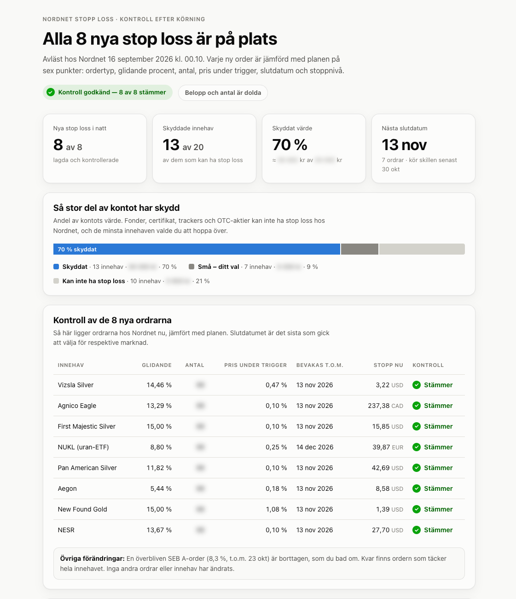This screenshot has height=599, width=516.
Task: Select the Agnico Eagle holding name
Action: [77, 406]
